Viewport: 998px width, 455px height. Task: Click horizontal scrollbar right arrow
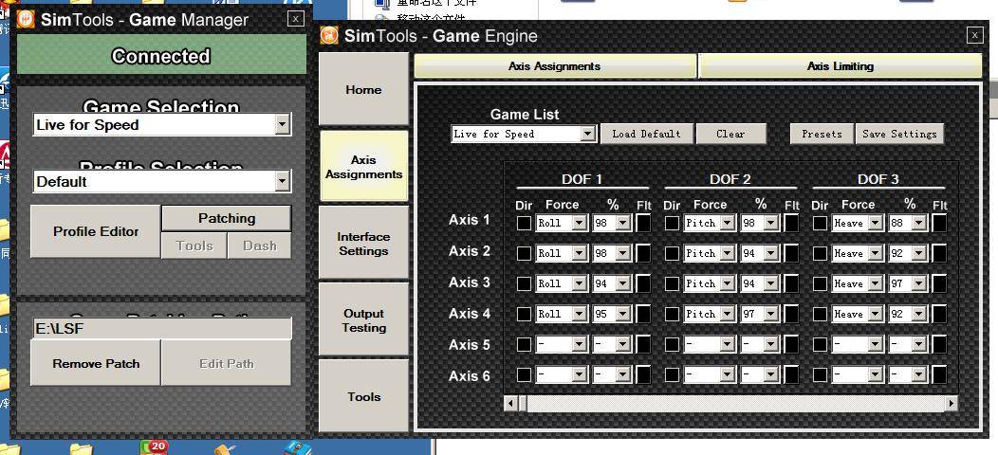tap(951, 403)
